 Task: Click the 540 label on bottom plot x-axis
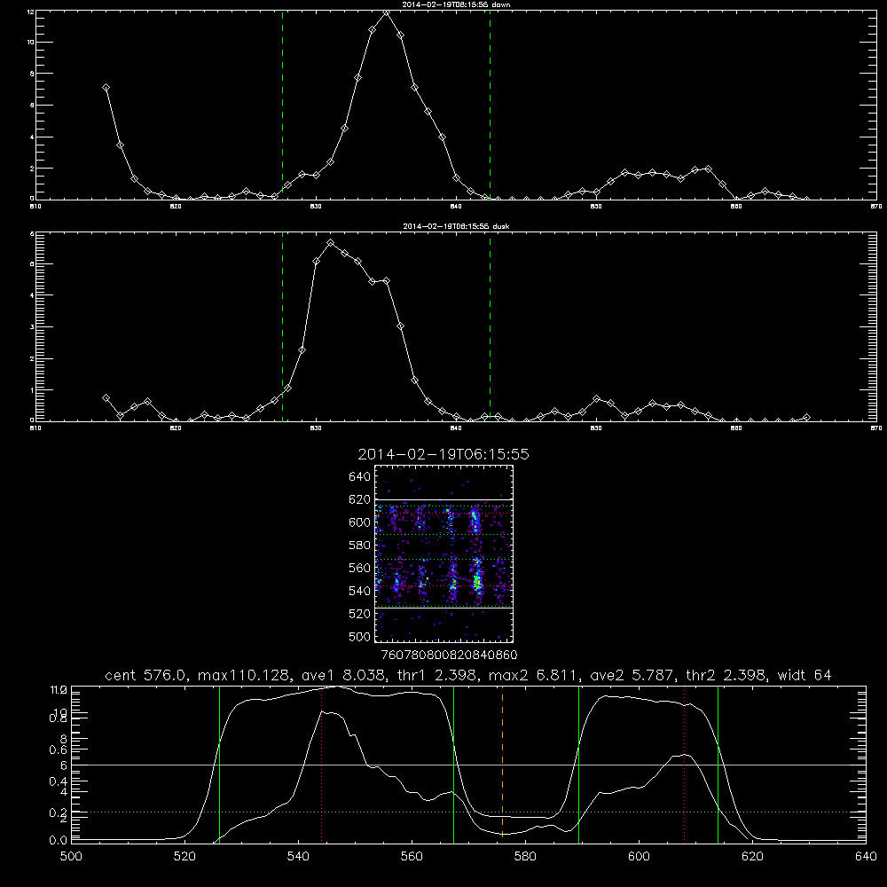click(298, 857)
